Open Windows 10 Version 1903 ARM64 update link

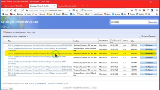(x=37, y=63)
